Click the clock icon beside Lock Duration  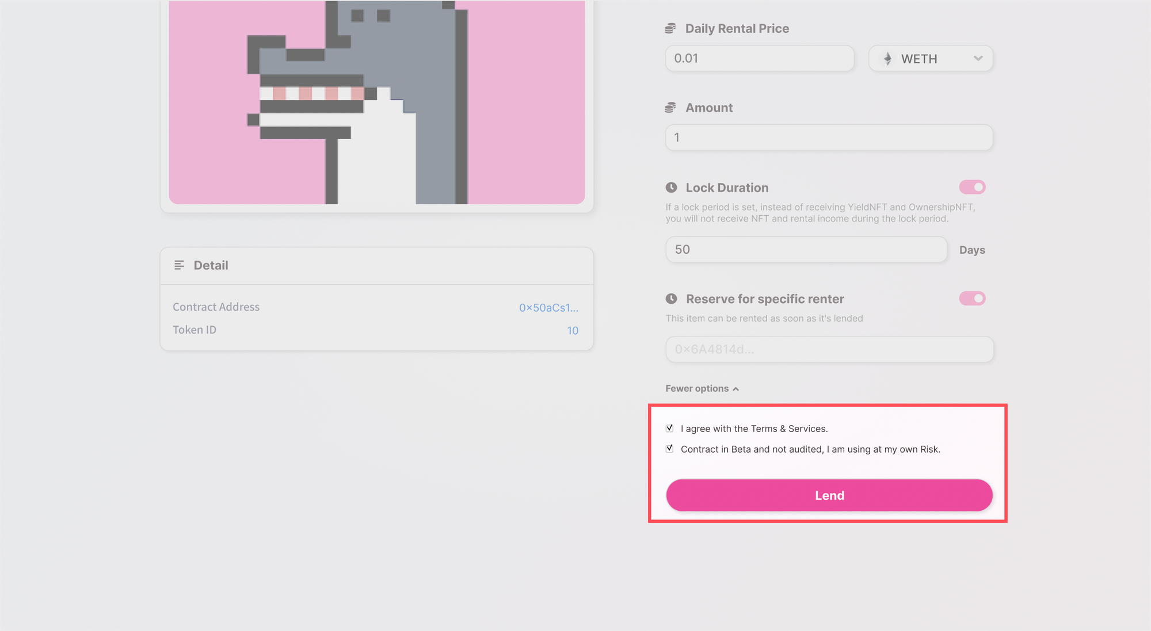point(671,188)
